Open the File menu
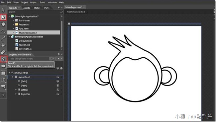 coord(2,2)
